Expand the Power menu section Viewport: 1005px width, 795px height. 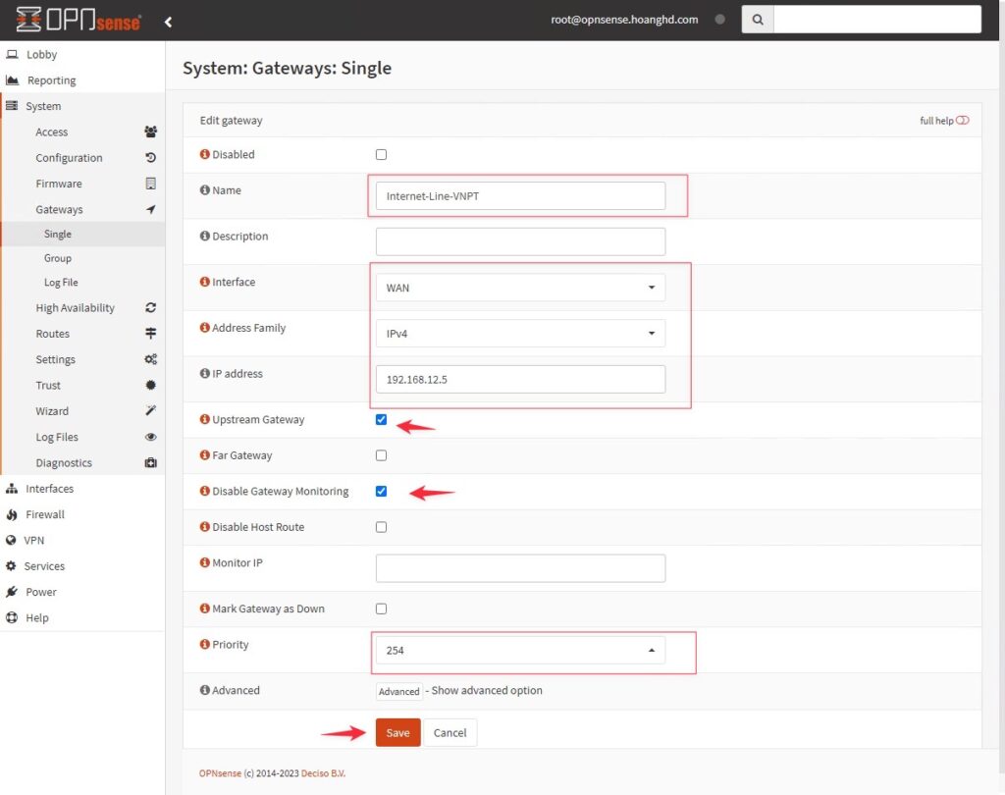pyautogui.click(x=82, y=592)
